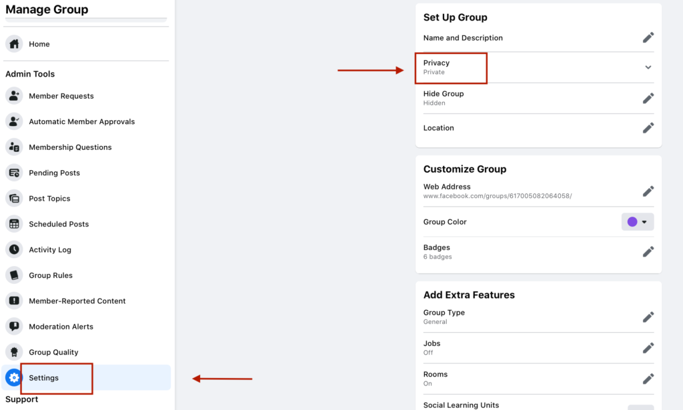Edit the Hide Group setting
The image size is (683, 410).
(x=648, y=98)
